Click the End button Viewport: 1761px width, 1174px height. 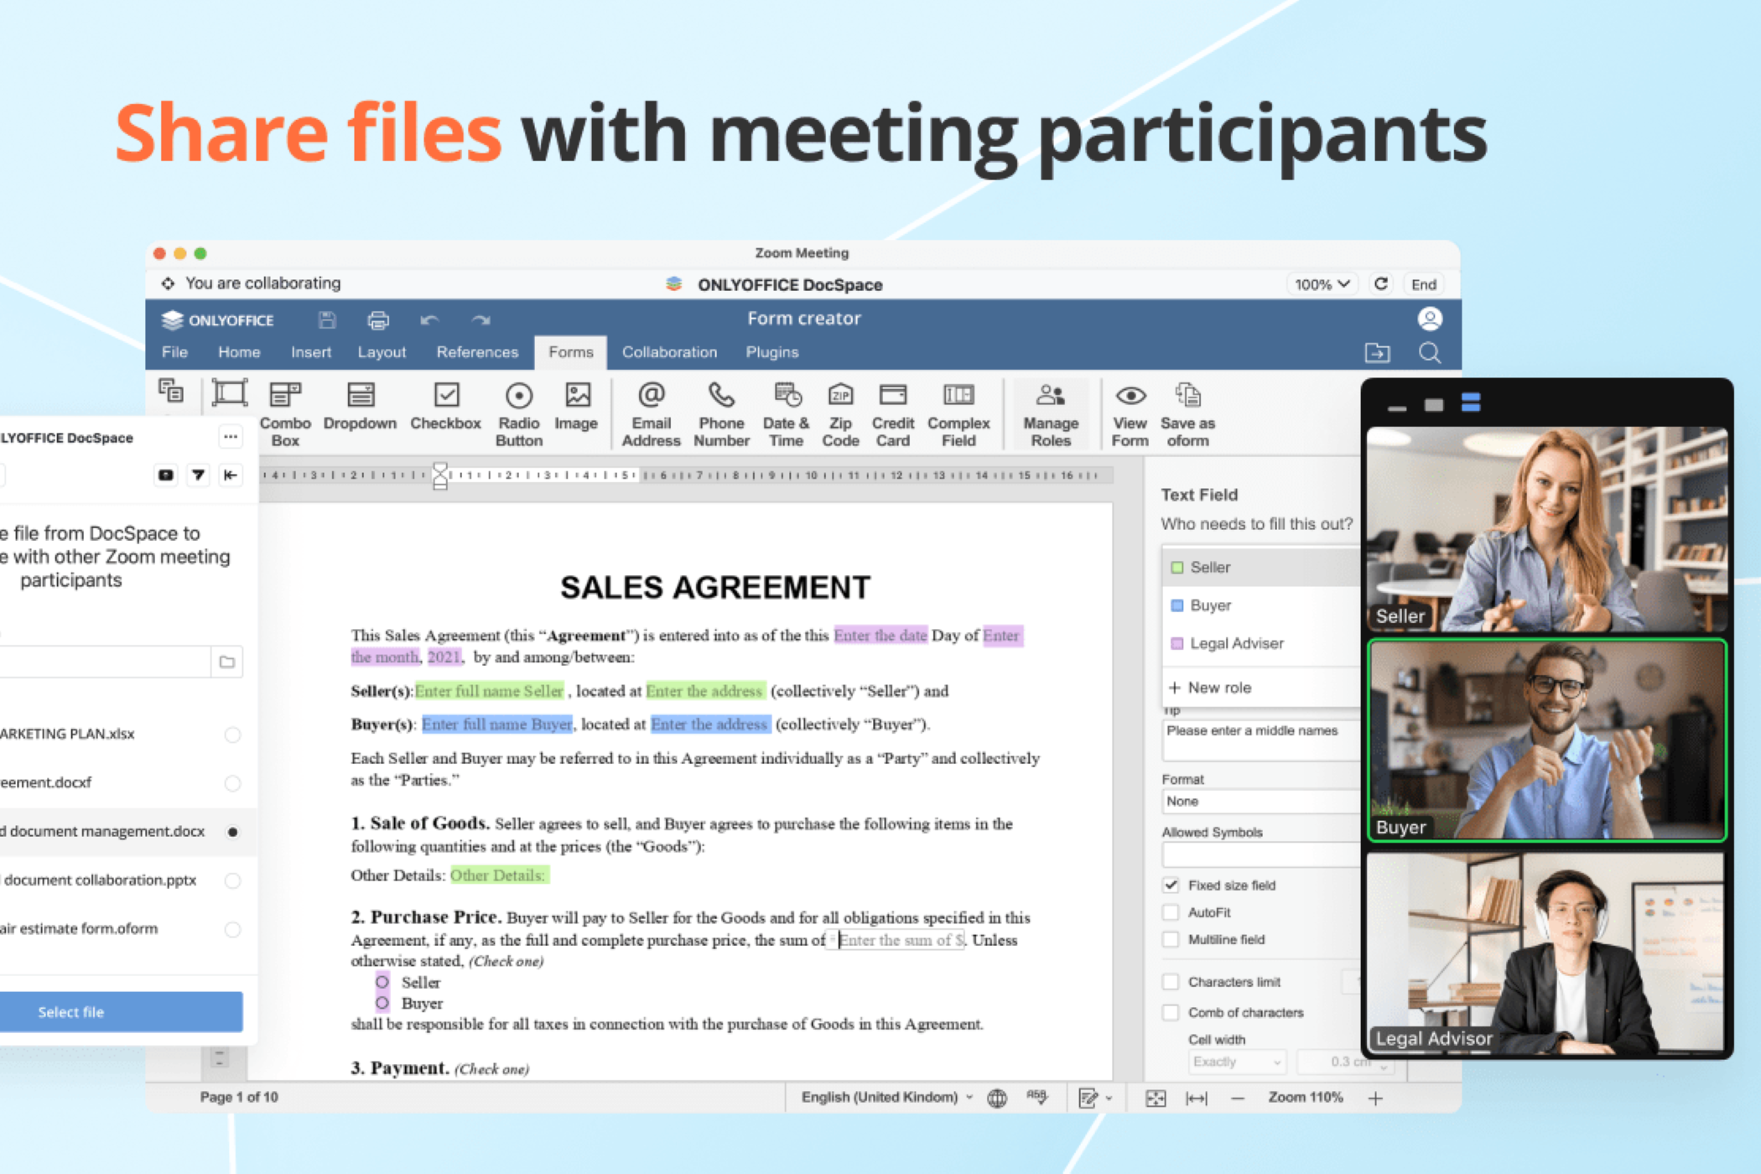tap(1424, 284)
